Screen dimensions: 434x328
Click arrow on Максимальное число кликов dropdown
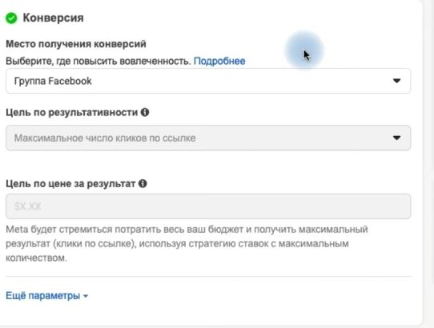pos(396,138)
